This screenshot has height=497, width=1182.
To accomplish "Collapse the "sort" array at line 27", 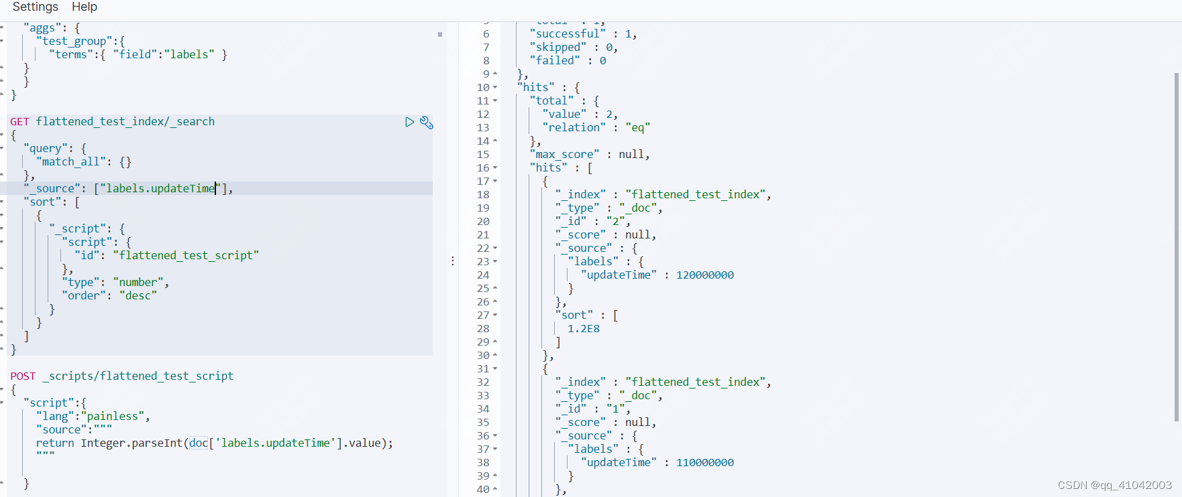I will [x=495, y=315].
